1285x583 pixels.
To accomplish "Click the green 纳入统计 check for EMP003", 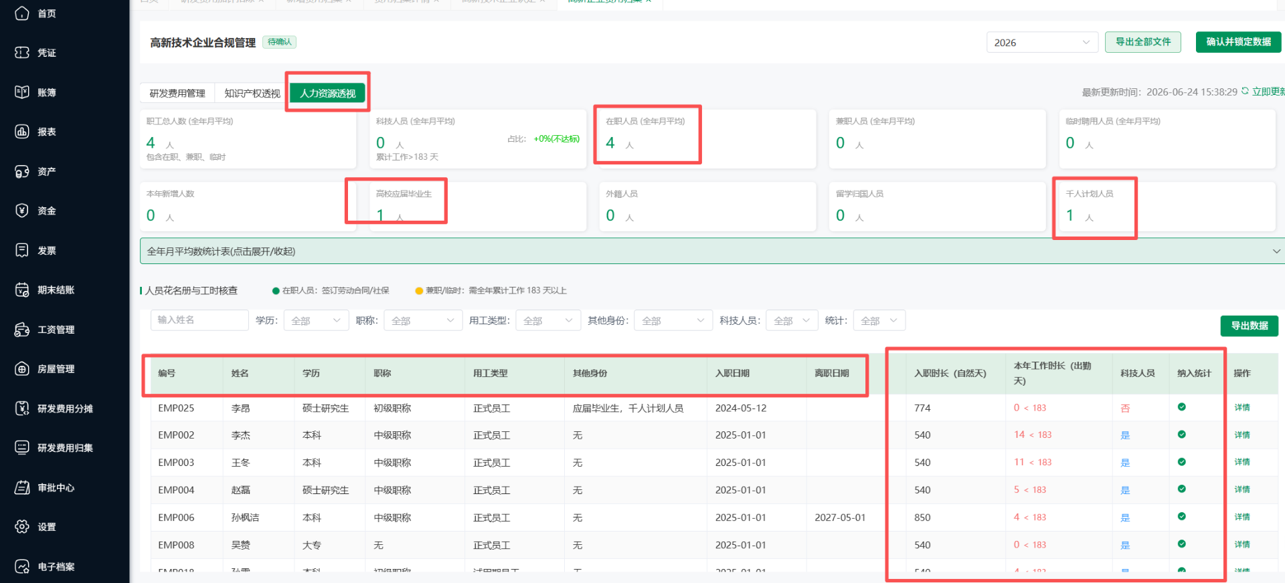I will coord(1182,462).
